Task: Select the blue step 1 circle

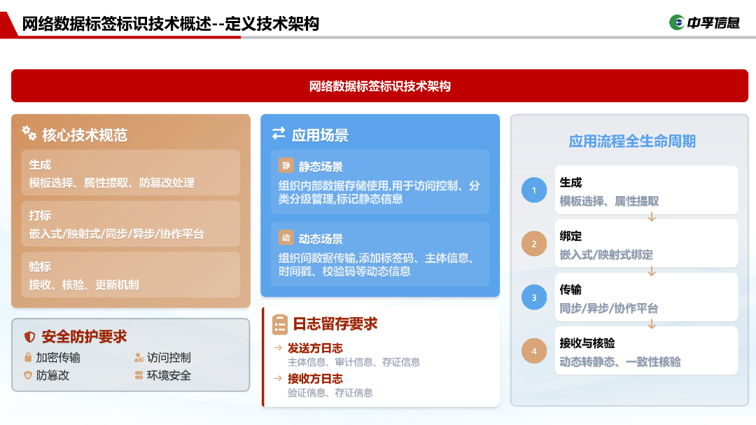Action: click(x=534, y=190)
